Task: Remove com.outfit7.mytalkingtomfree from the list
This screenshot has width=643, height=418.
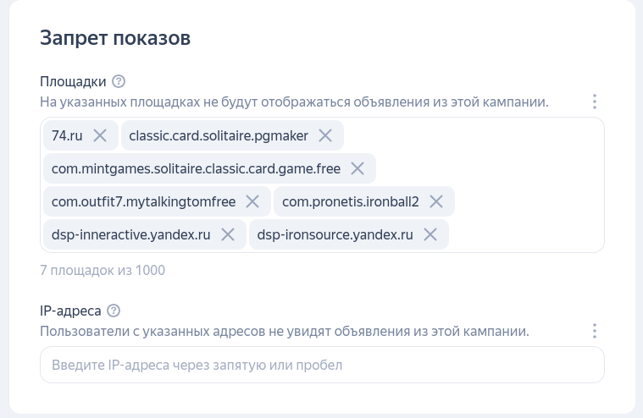Action: (x=252, y=201)
